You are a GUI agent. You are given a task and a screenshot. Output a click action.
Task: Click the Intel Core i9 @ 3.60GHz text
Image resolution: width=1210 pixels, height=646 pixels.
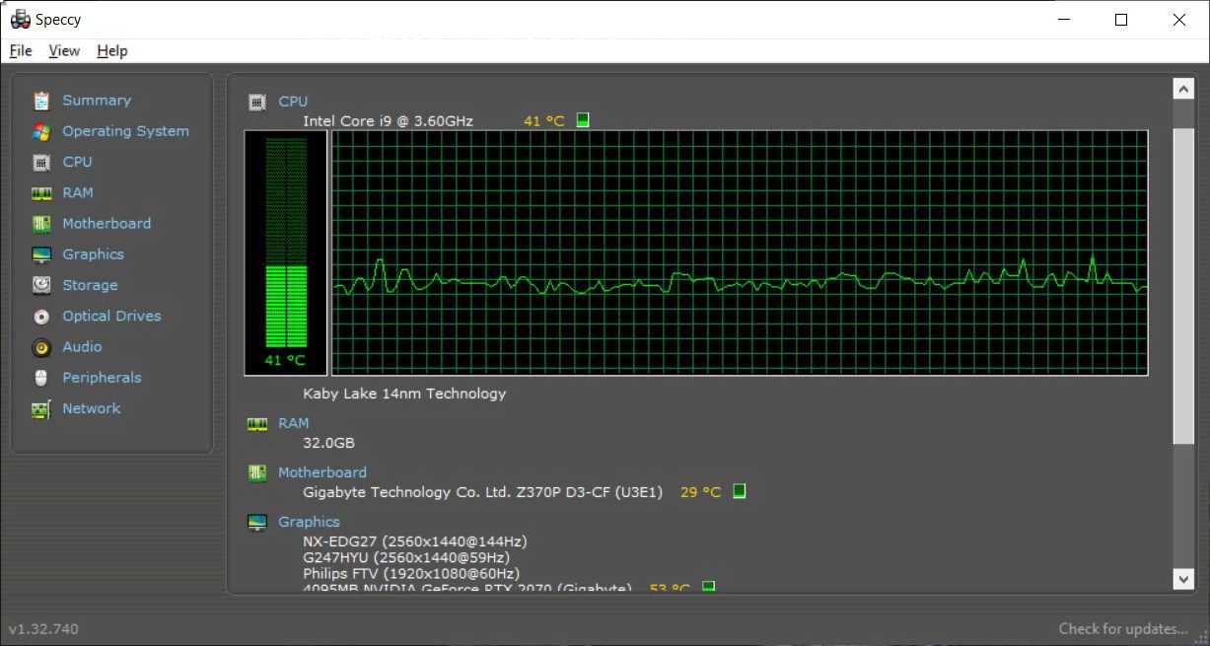(x=388, y=121)
